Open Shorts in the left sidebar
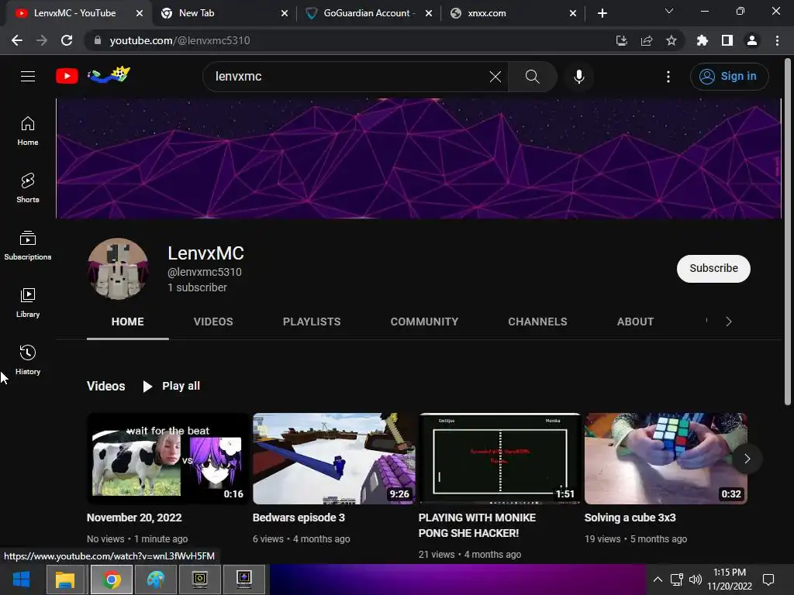794x595 pixels. coord(28,188)
